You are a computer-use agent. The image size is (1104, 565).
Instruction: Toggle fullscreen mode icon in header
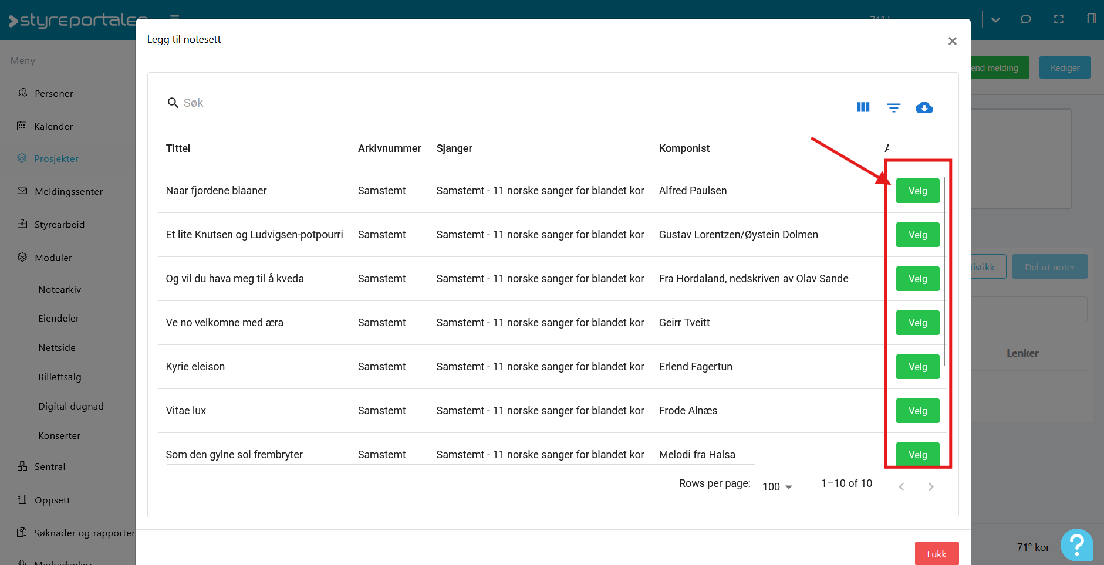(1058, 19)
